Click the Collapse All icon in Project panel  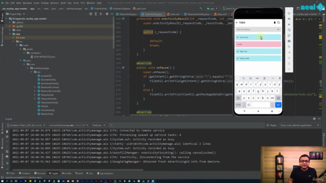pos(101,14)
